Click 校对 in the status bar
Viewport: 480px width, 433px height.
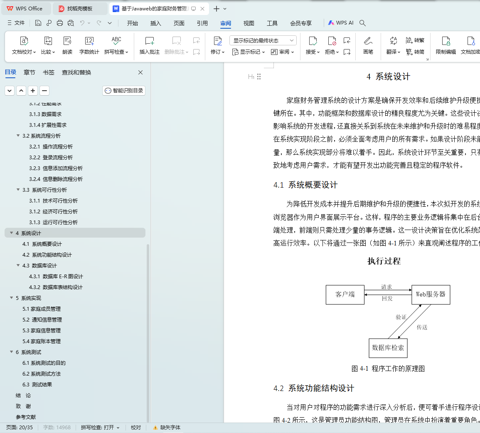[136, 428]
